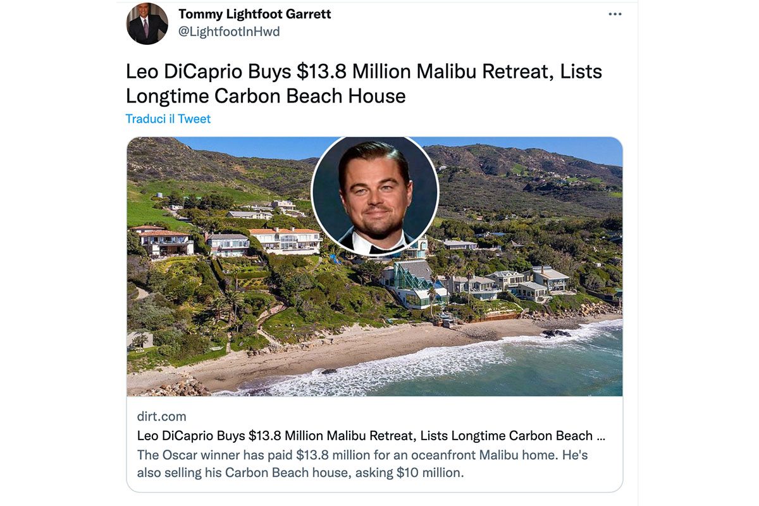Select 'Traduci il Tweet' to translate
Image resolution: width=759 pixels, height=506 pixels.
click(x=168, y=118)
